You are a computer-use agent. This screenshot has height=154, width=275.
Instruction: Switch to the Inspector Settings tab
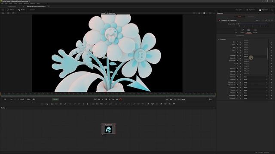pyautogui.click(x=255, y=31)
